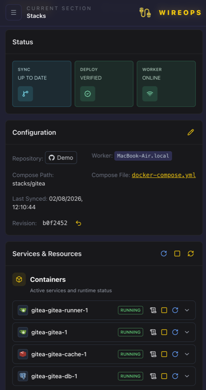Select the Sync Up To Date card
This screenshot has width=206, height=390.
[x=42, y=84]
